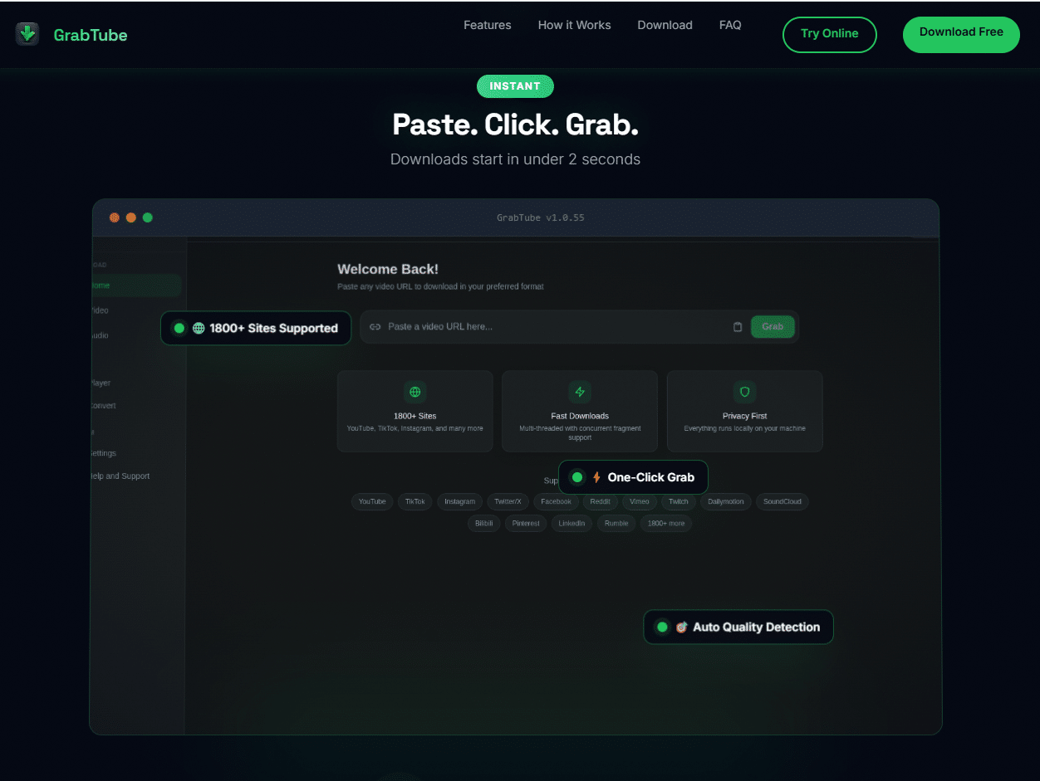Click the globe icon above 1800+ Sites
The width and height of the screenshot is (1040, 781).
[x=415, y=392]
